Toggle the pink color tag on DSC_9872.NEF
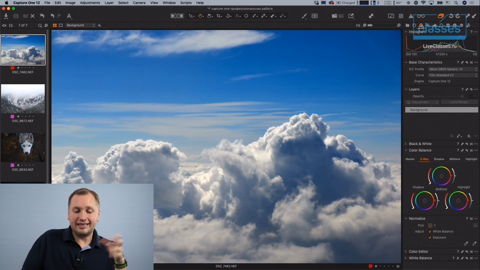The width and height of the screenshot is (480, 270). tap(12, 116)
